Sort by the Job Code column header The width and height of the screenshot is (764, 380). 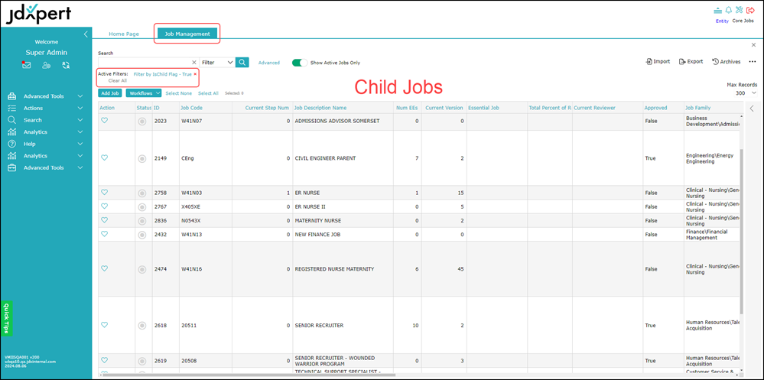[x=190, y=108]
